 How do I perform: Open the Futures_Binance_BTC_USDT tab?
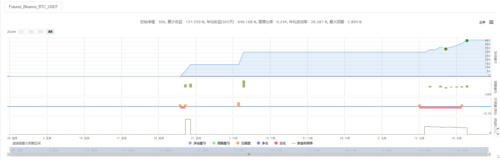pos(33,7)
